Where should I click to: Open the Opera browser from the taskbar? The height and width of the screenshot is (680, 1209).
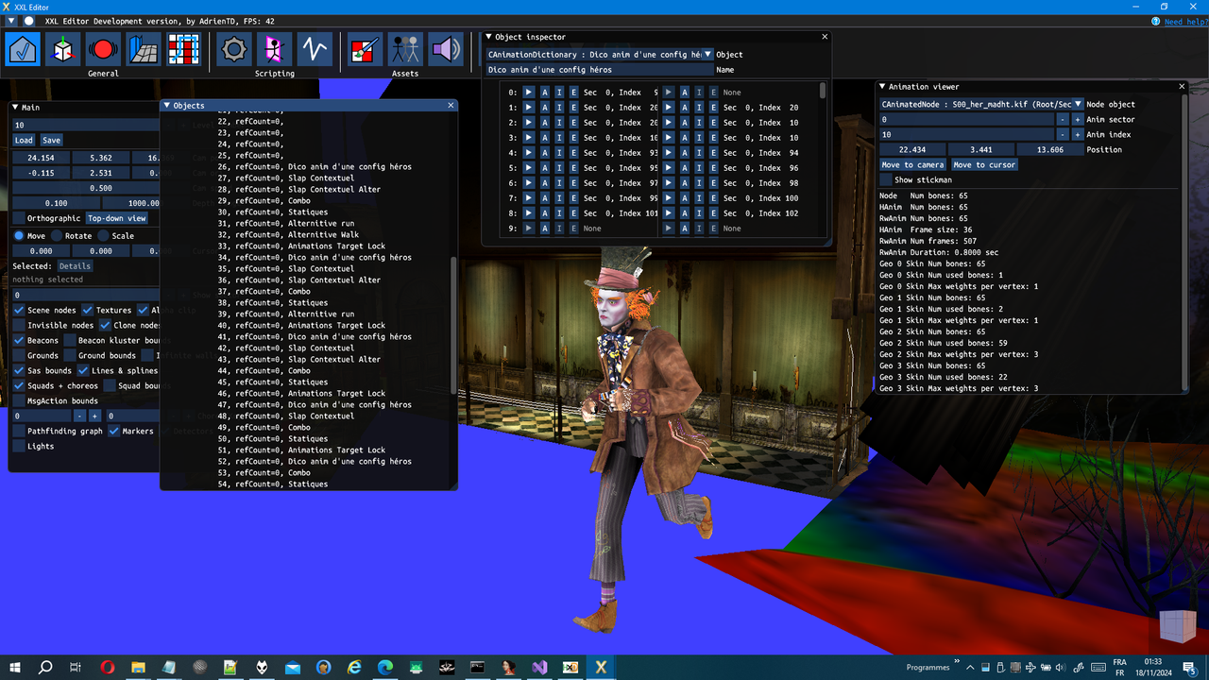(108, 667)
